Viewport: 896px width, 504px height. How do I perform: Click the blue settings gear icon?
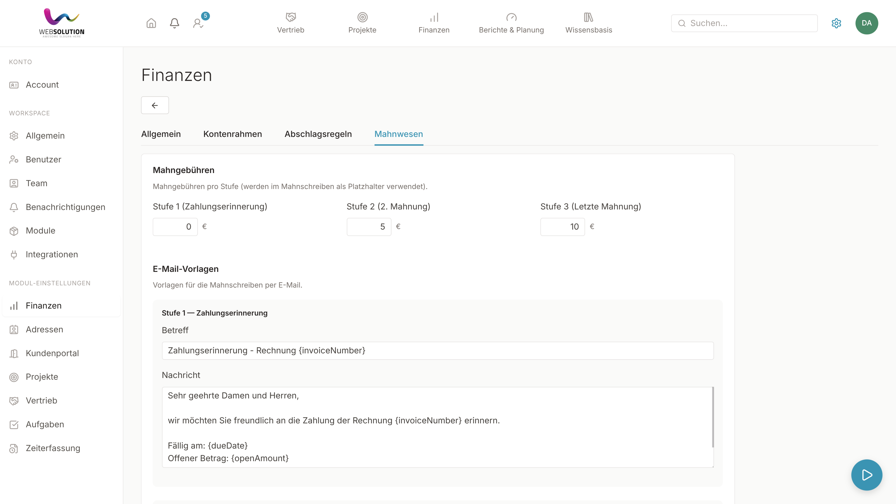click(836, 23)
